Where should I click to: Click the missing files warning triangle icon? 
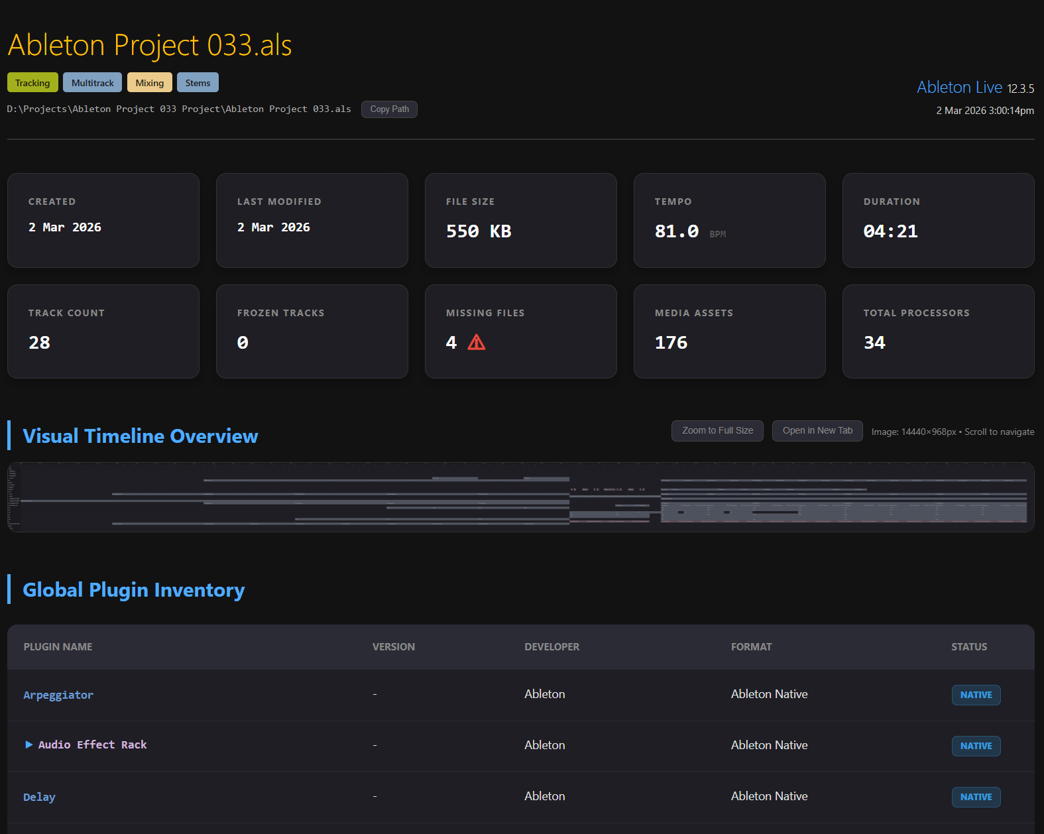(476, 343)
